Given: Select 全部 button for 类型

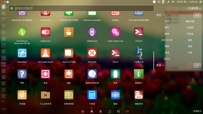Looking at the screenshot, I should click(197, 15).
